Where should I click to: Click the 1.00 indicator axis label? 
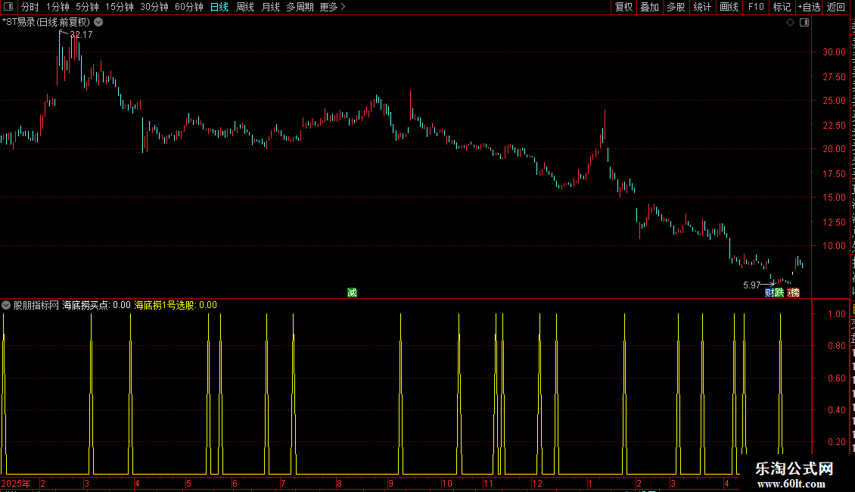[x=836, y=313]
